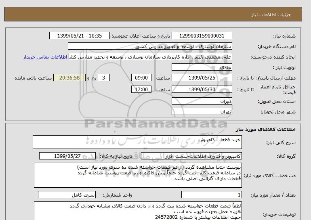Click the label شهر محل تحویل
311x220 pixels.
pos(278,112)
